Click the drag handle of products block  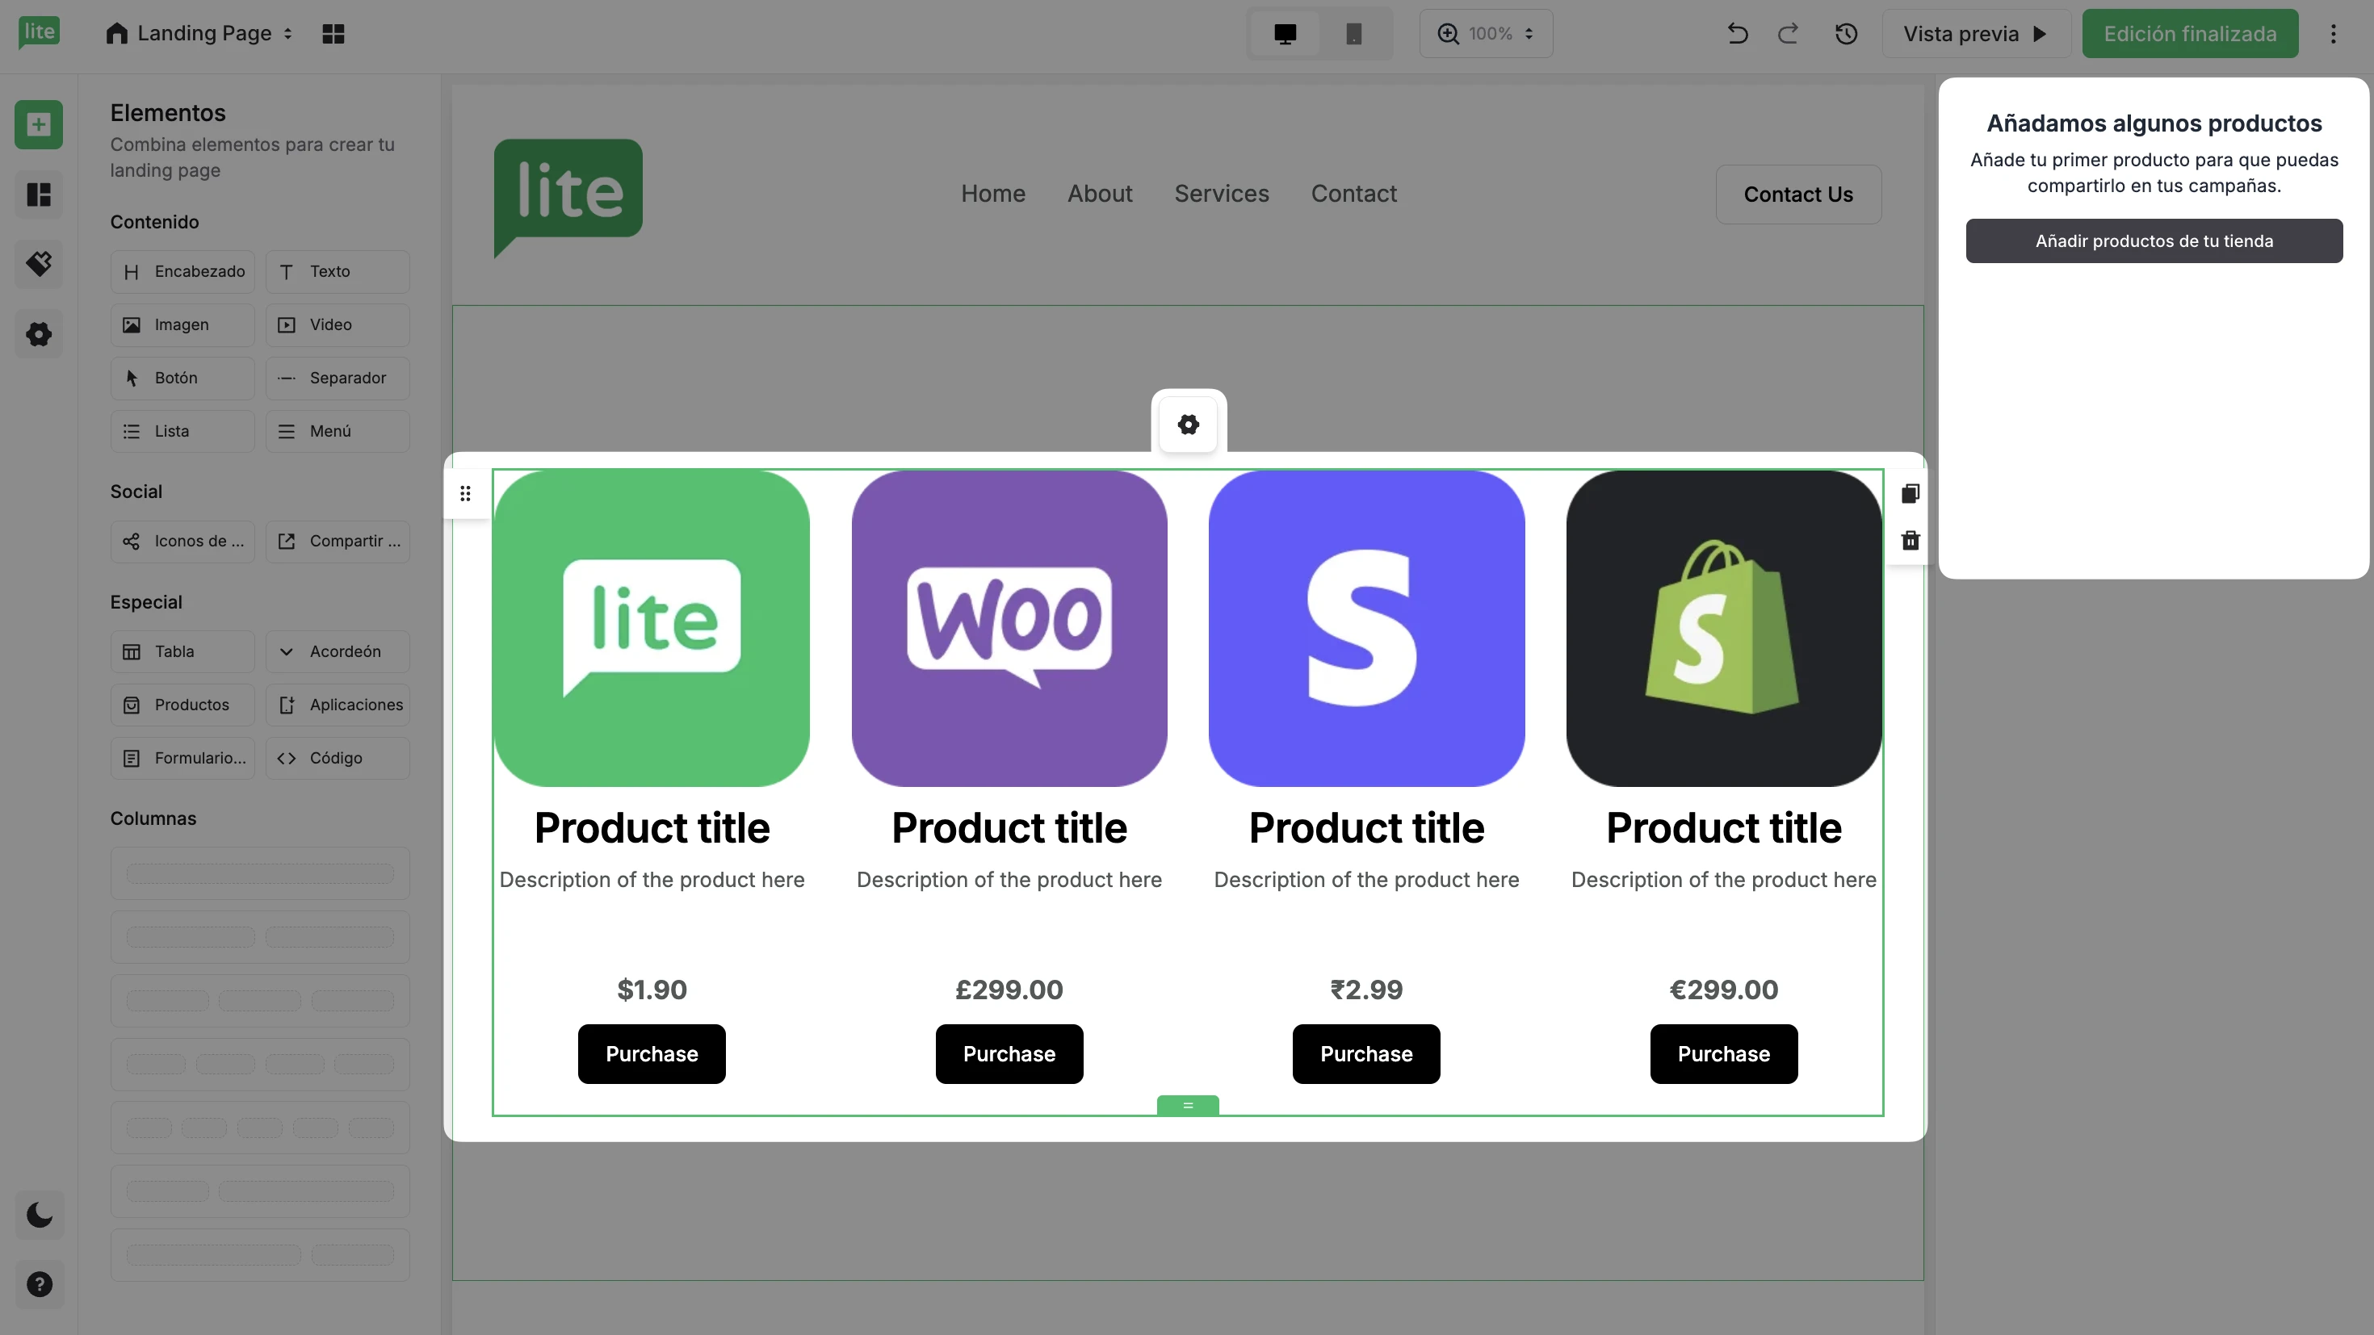click(465, 494)
